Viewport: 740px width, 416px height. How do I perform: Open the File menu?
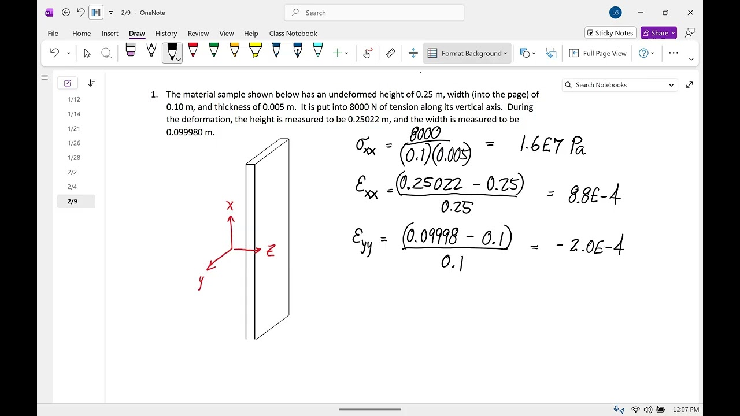(x=53, y=33)
